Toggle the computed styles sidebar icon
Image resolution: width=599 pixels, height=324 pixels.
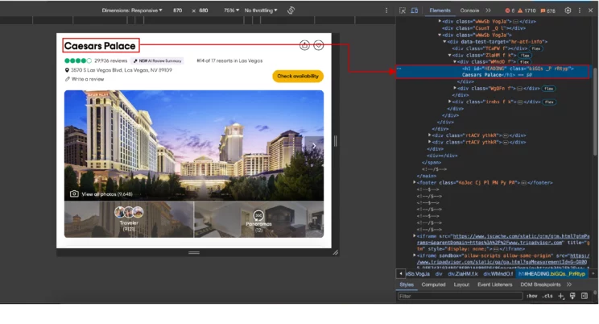pos(584,296)
